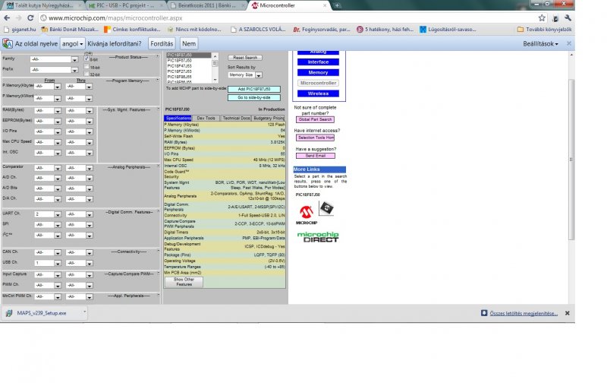
Task: Switch to the Budgetary Pricing tab
Action: point(269,118)
